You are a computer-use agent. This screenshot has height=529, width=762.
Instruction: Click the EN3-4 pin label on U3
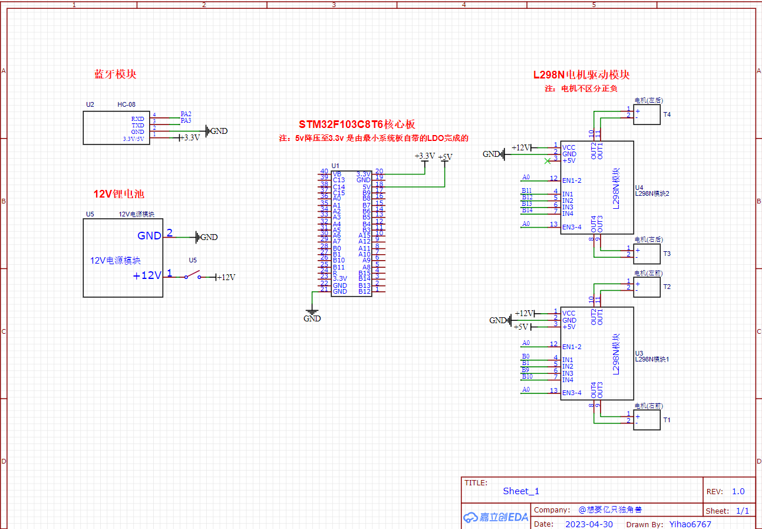pos(572,393)
